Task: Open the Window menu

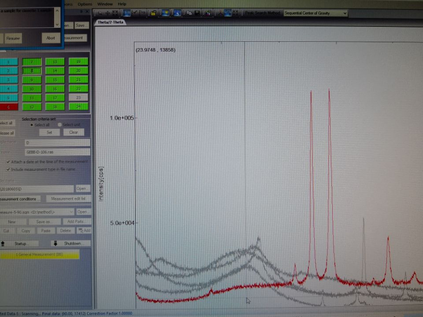Action: pos(105,4)
